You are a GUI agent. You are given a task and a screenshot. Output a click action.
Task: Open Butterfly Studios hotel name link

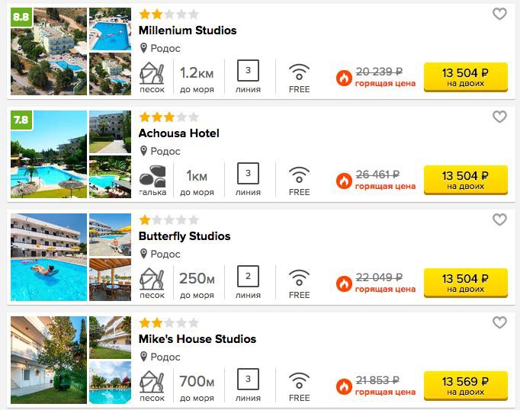click(x=185, y=236)
